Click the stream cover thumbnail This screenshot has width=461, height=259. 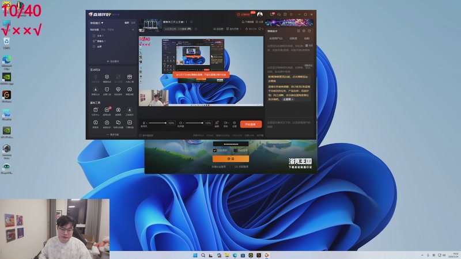pyautogui.click(x=150, y=26)
